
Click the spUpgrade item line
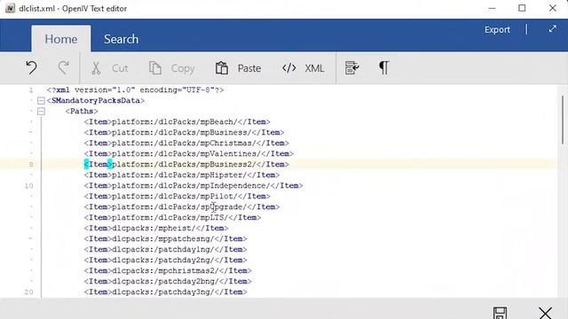182,206
